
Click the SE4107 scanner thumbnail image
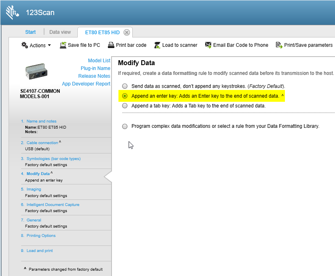(x=36, y=71)
